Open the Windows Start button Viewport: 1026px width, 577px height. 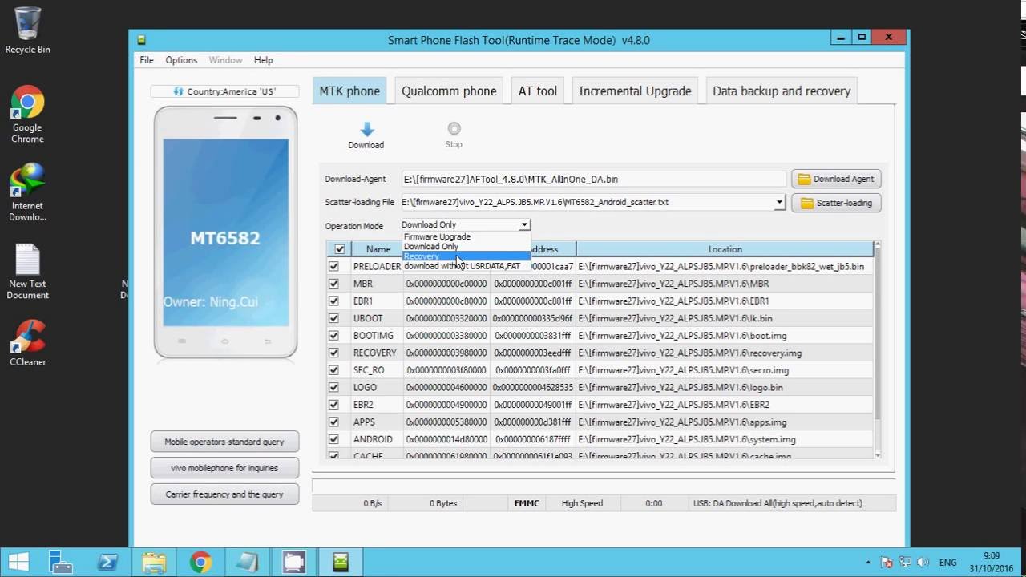pos(19,563)
